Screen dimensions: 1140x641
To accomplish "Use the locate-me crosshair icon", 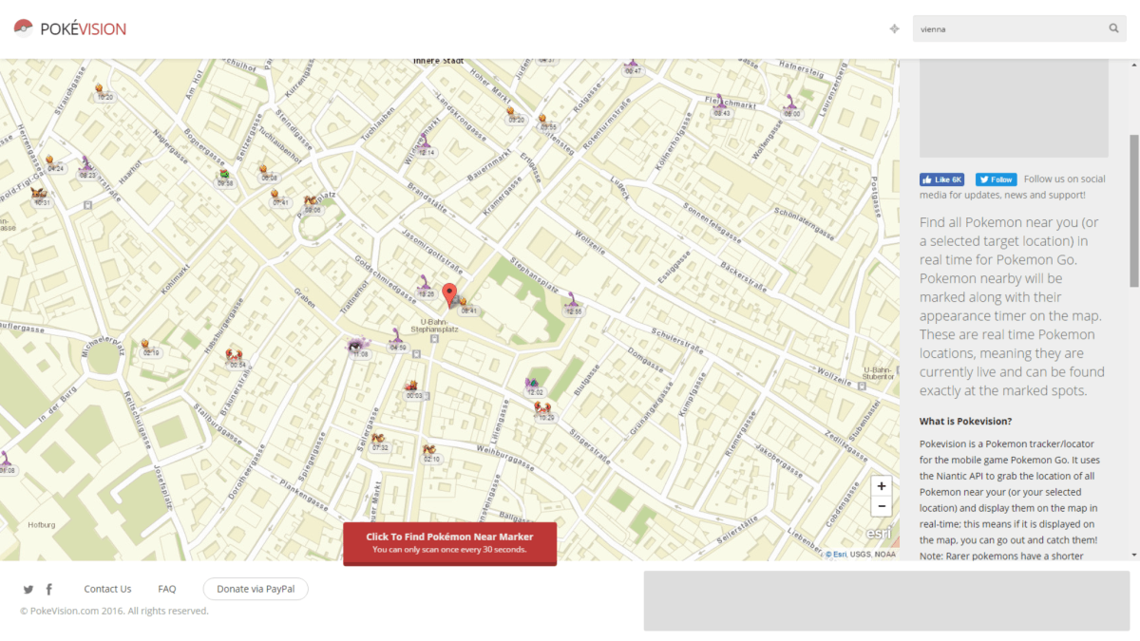I will (894, 28).
